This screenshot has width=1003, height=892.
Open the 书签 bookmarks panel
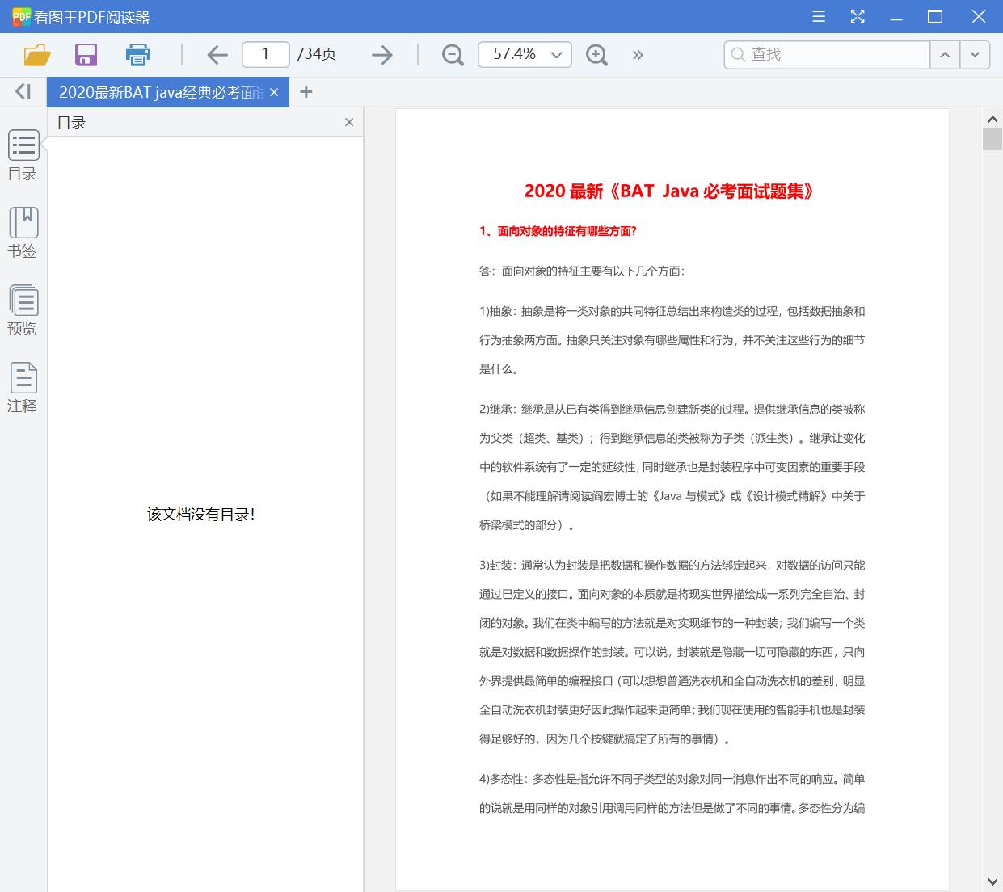pos(23,233)
